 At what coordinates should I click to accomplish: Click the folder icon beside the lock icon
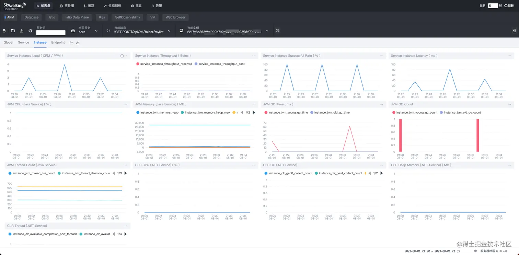(13, 31)
